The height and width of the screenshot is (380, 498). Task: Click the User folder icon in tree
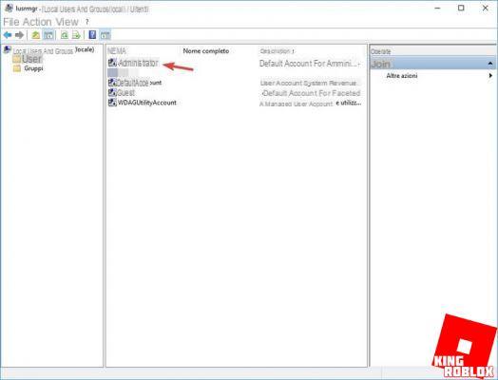(x=16, y=59)
